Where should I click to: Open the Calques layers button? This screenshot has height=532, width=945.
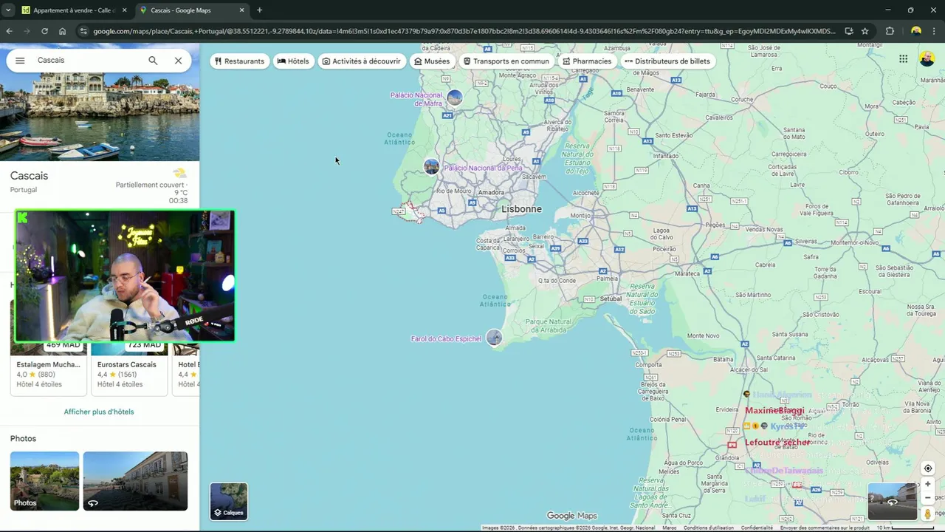pos(229,501)
